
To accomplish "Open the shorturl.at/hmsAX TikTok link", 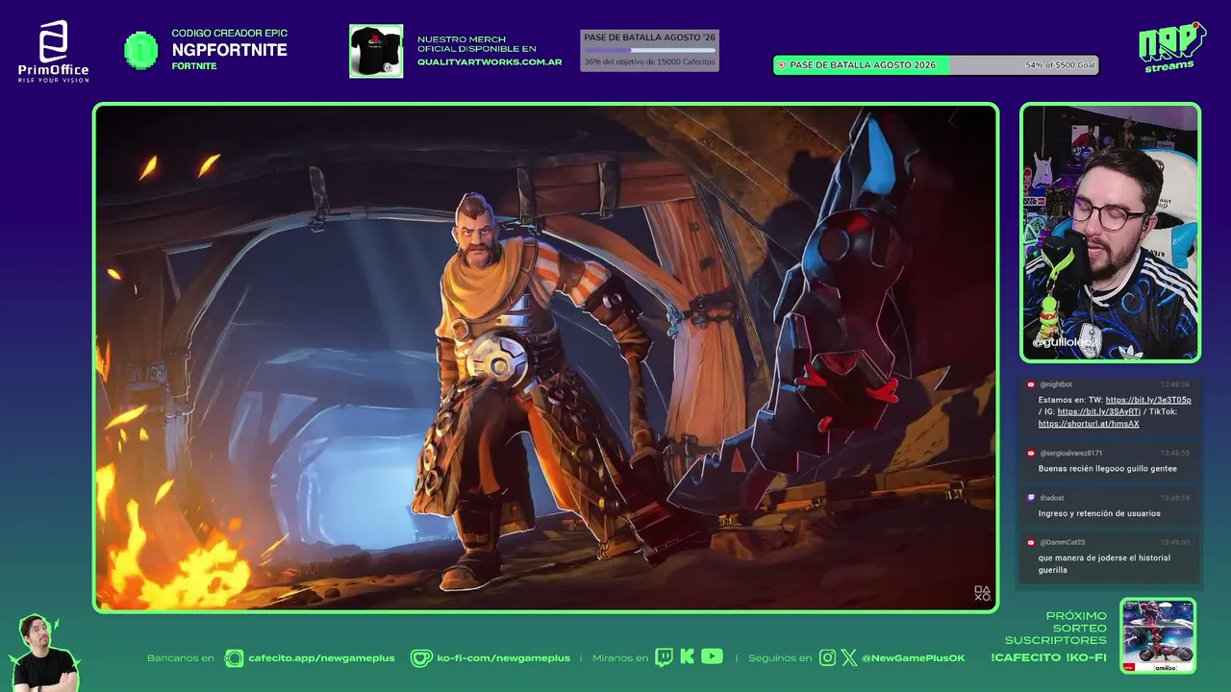I will (1089, 424).
